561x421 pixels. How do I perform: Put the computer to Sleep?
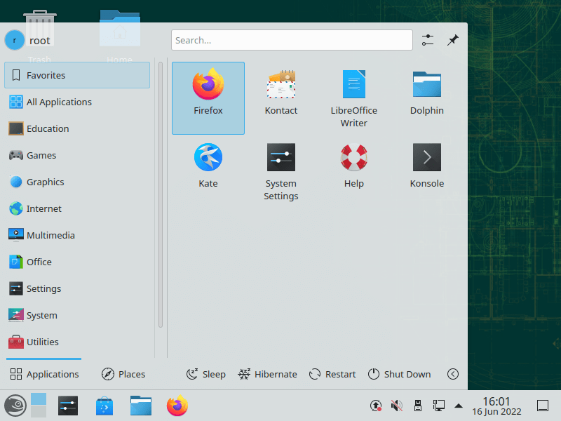click(x=205, y=374)
